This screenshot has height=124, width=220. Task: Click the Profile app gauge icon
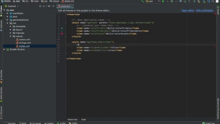pyautogui.click(x=180, y=1)
